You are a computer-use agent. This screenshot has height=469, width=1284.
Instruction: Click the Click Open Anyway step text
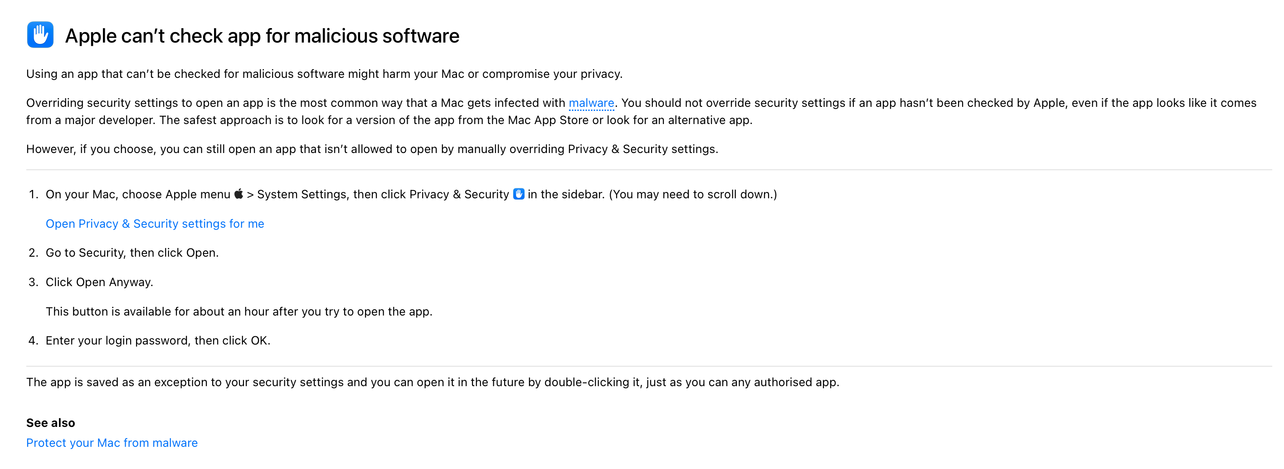99,282
